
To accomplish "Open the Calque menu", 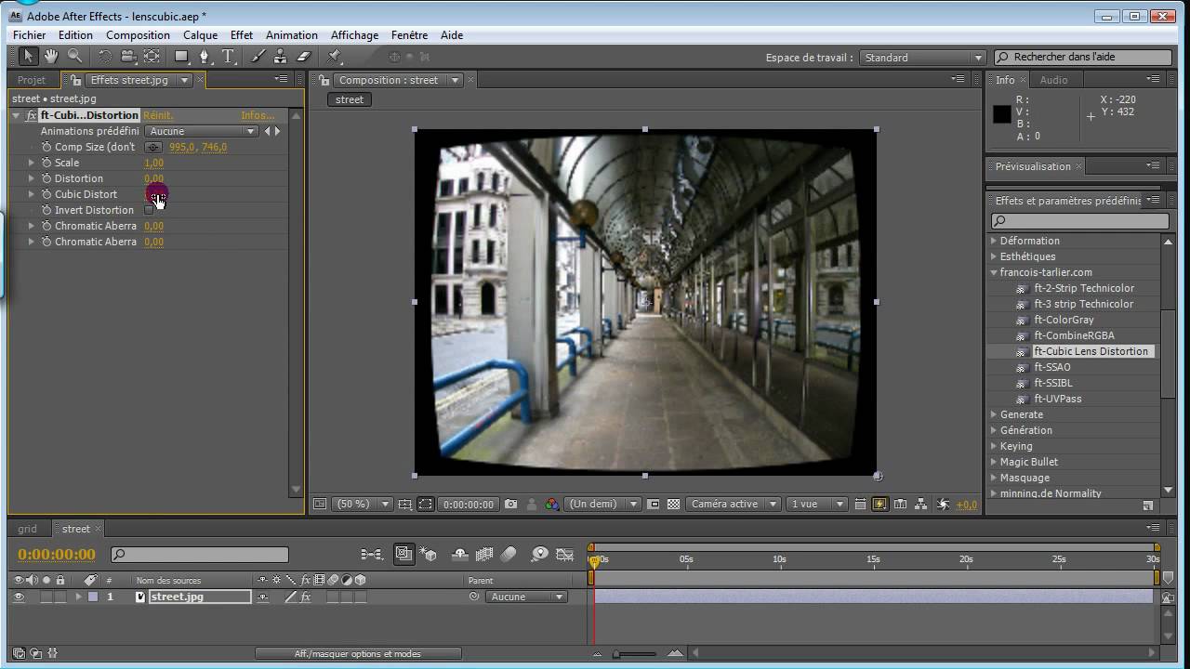I will click(200, 35).
